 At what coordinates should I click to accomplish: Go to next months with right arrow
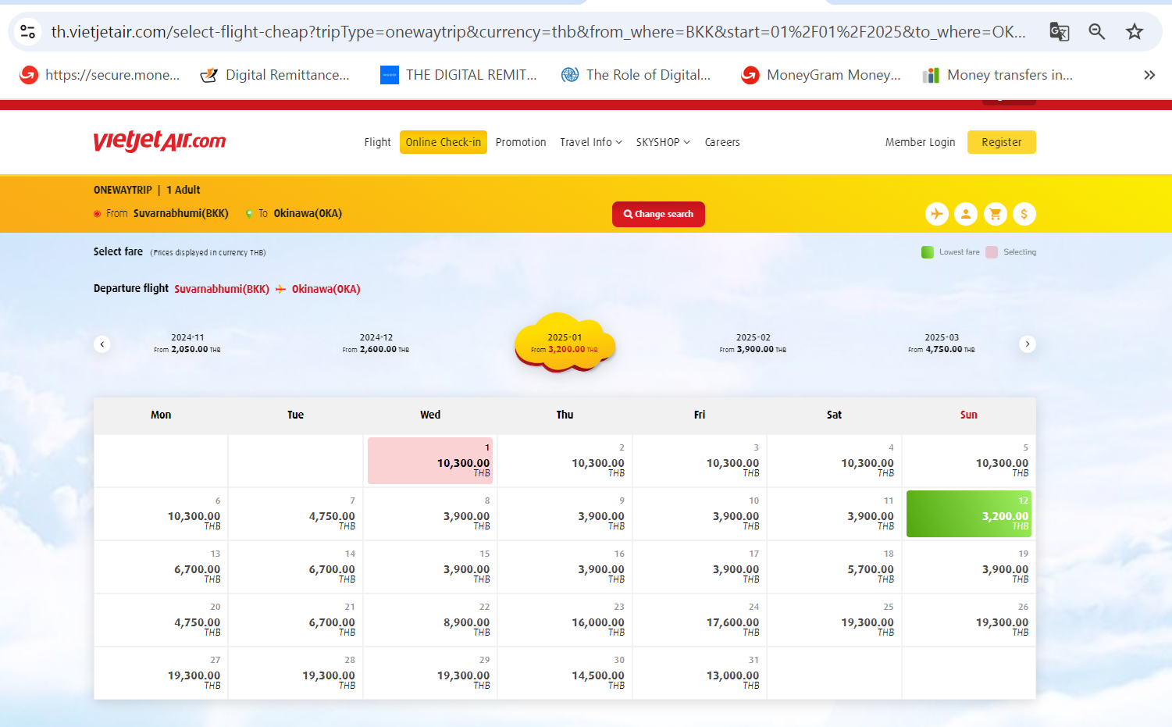tap(1028, 344)
